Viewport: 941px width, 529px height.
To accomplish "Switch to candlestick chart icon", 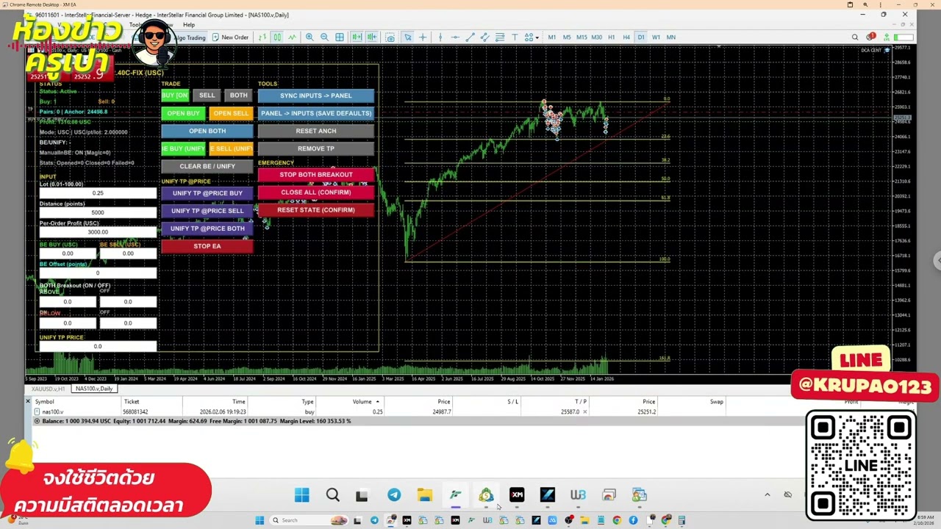I will 277,37.
